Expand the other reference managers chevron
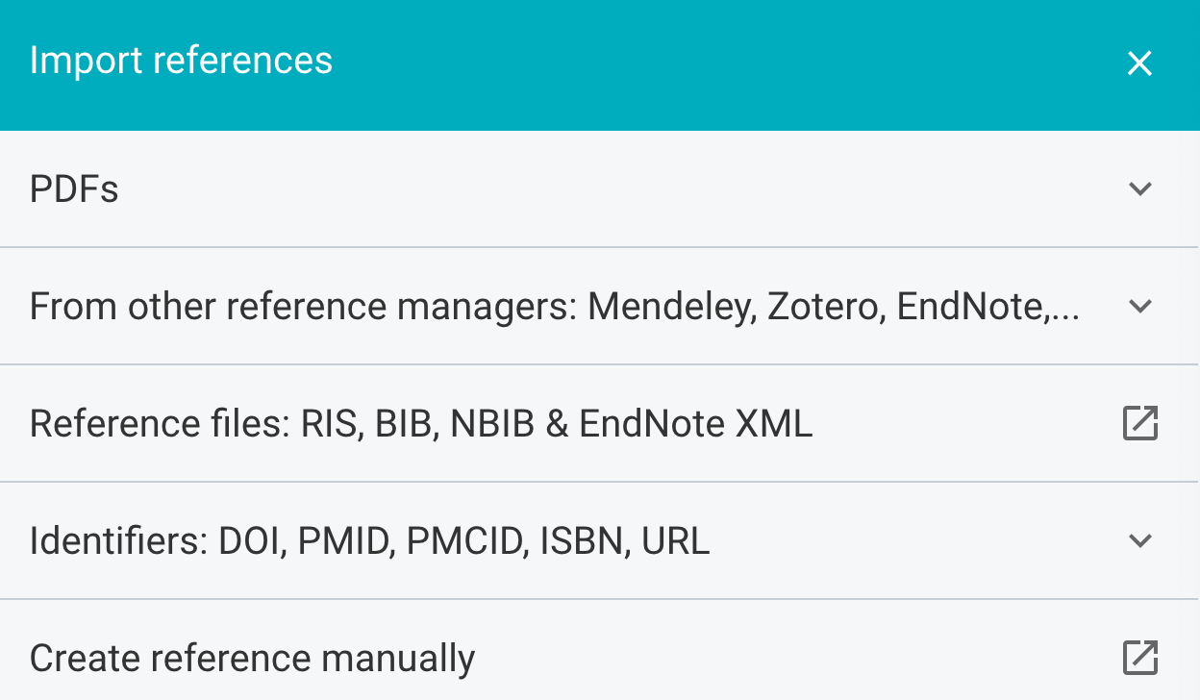1200x700 pixels. click(1139, 307)
